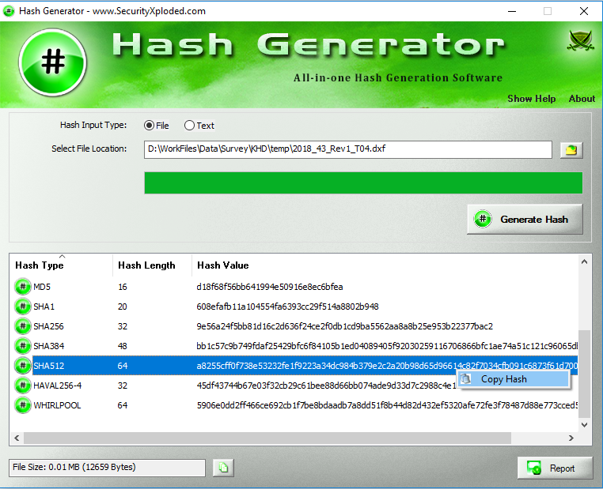Click the MD5 row hash icon
The height and width of the screenshot is (489, 603).
23,287
